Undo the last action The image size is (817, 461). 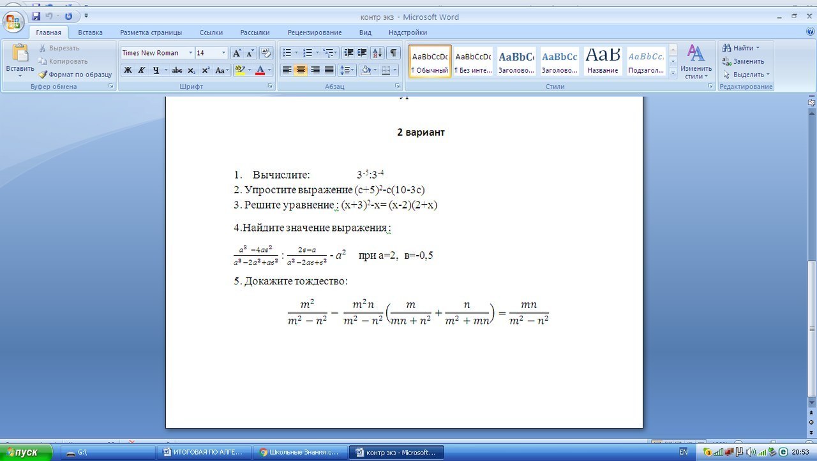(x=49, y=16)
